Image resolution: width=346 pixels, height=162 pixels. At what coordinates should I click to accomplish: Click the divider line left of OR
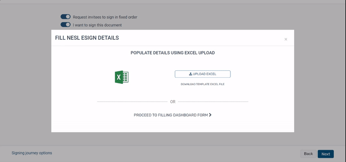pos(132,102)
